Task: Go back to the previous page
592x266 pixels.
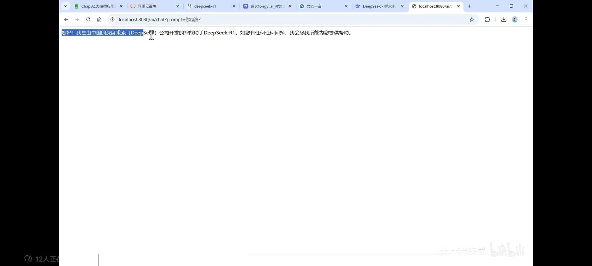Action: 66,20
